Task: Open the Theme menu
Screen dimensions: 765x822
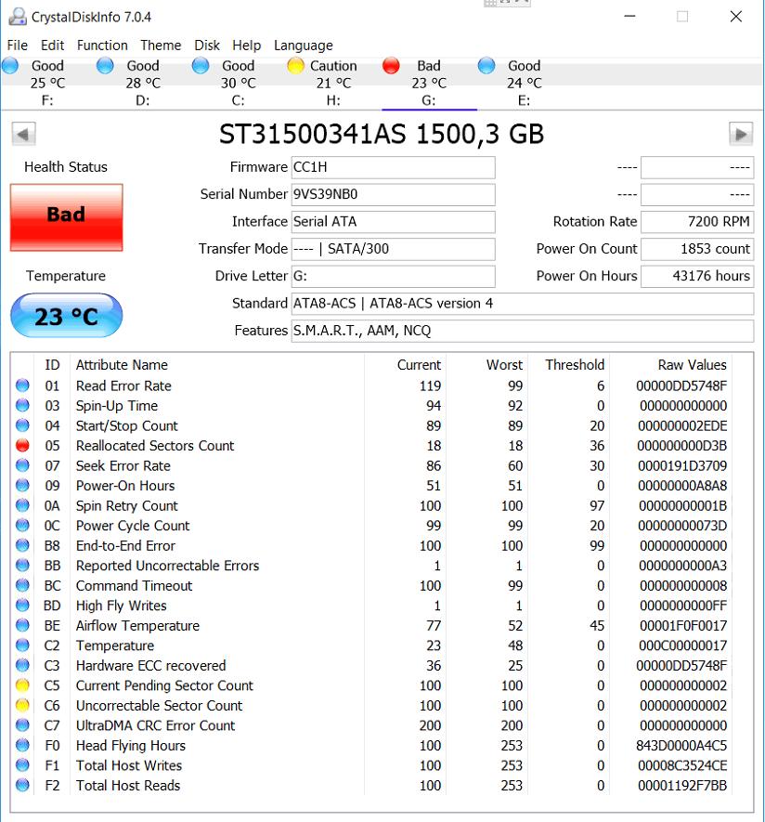Action: click(161, 46)
